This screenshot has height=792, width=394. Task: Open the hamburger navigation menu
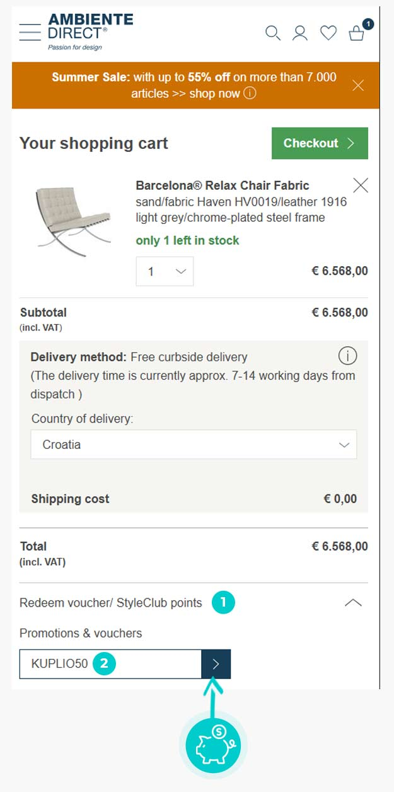[x=30, y=32]
